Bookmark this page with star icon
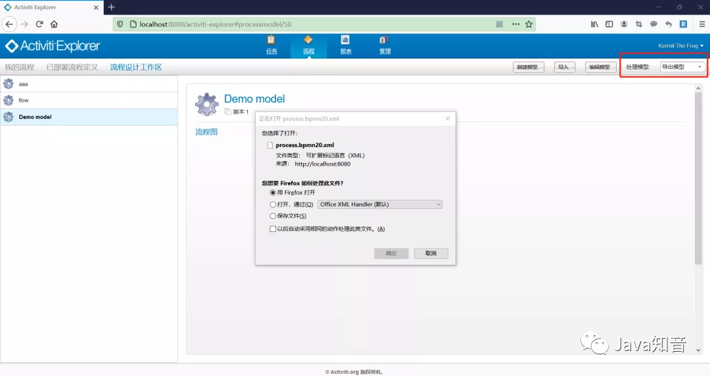Screen dimensions: 710x376 (529, 24)
